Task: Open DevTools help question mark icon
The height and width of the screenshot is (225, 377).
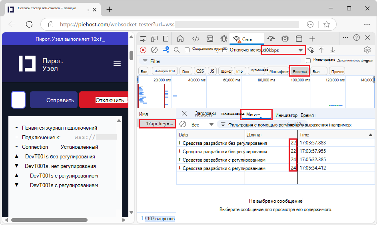Action: pos(357,37)
